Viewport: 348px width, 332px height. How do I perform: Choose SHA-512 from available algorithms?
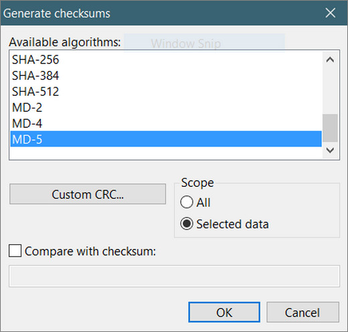[166, 92]
